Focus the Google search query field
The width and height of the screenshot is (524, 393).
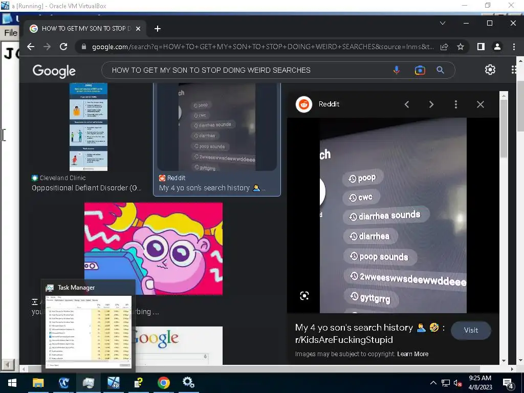247,70
